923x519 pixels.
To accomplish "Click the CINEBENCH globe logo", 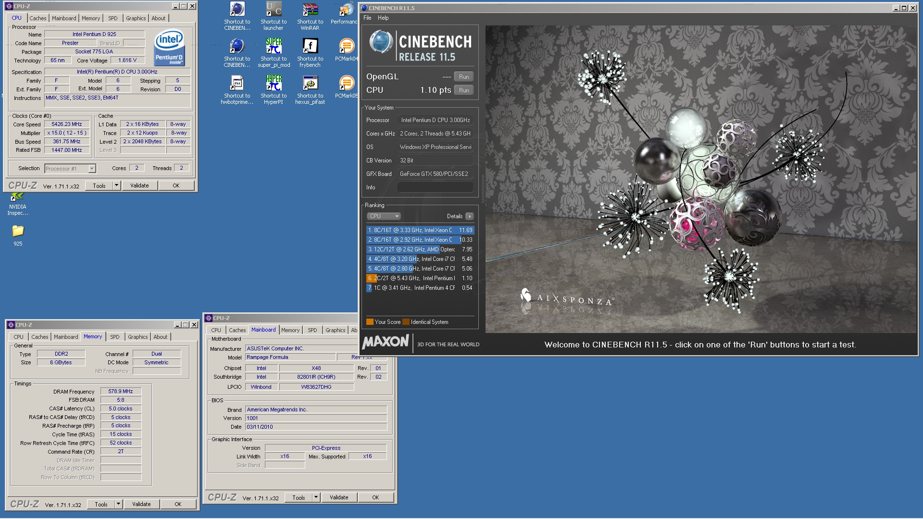I will click(x=381, y=42).
